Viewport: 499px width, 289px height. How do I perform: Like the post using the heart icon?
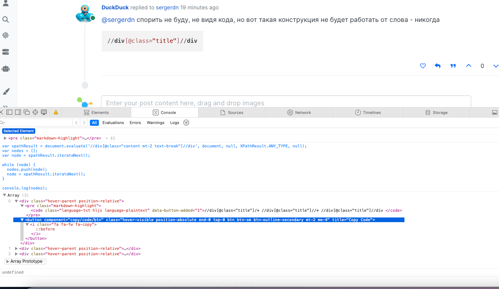pyautogui.click(x=423, y=66)
